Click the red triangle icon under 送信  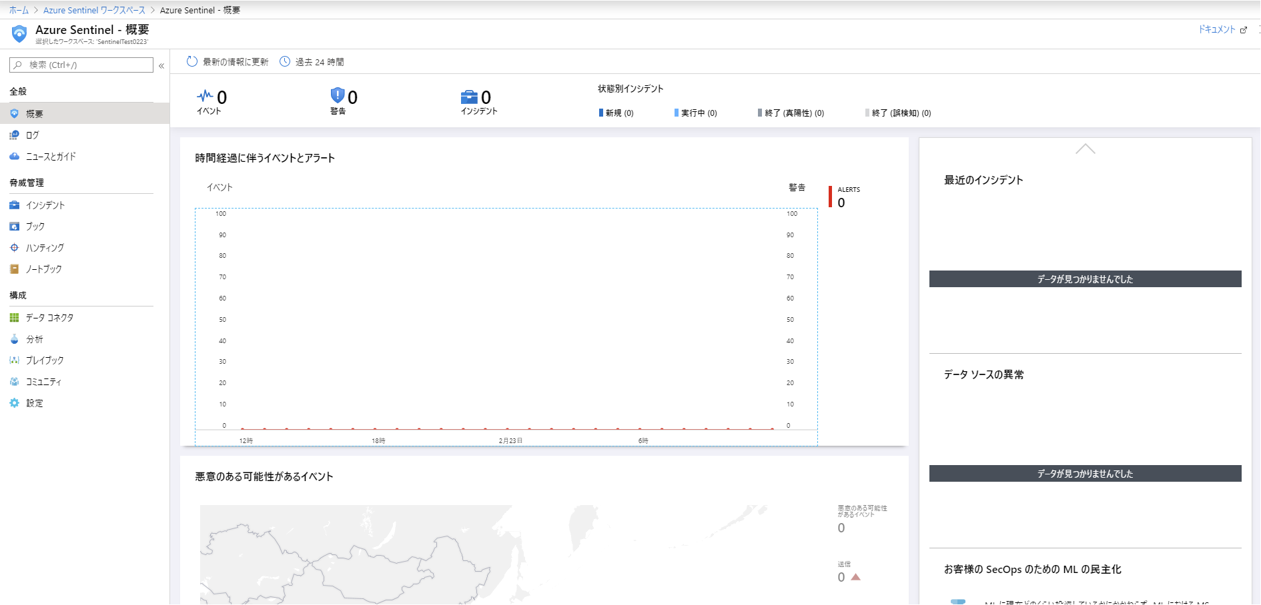856,577
